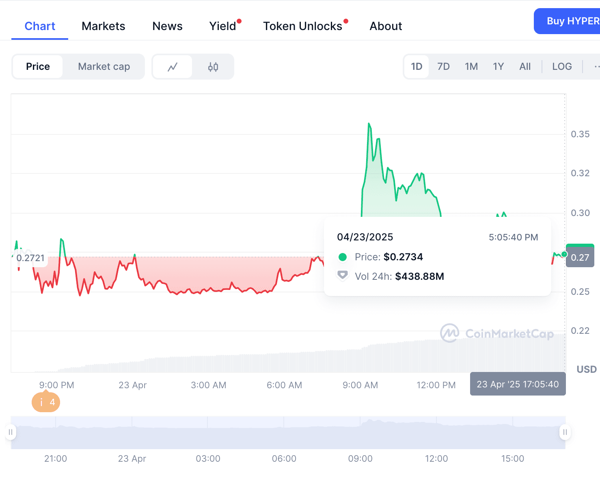Click the Vol 24h shield icon in tooltip

[x=343, y=275]
